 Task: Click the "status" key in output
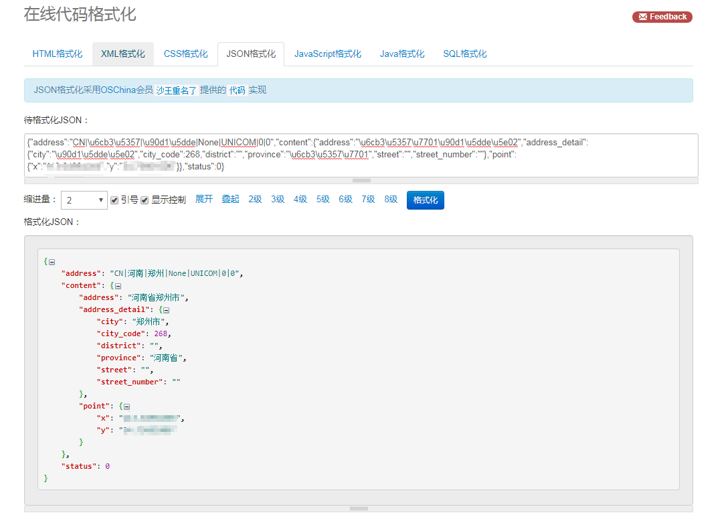(x=79, y=466)
